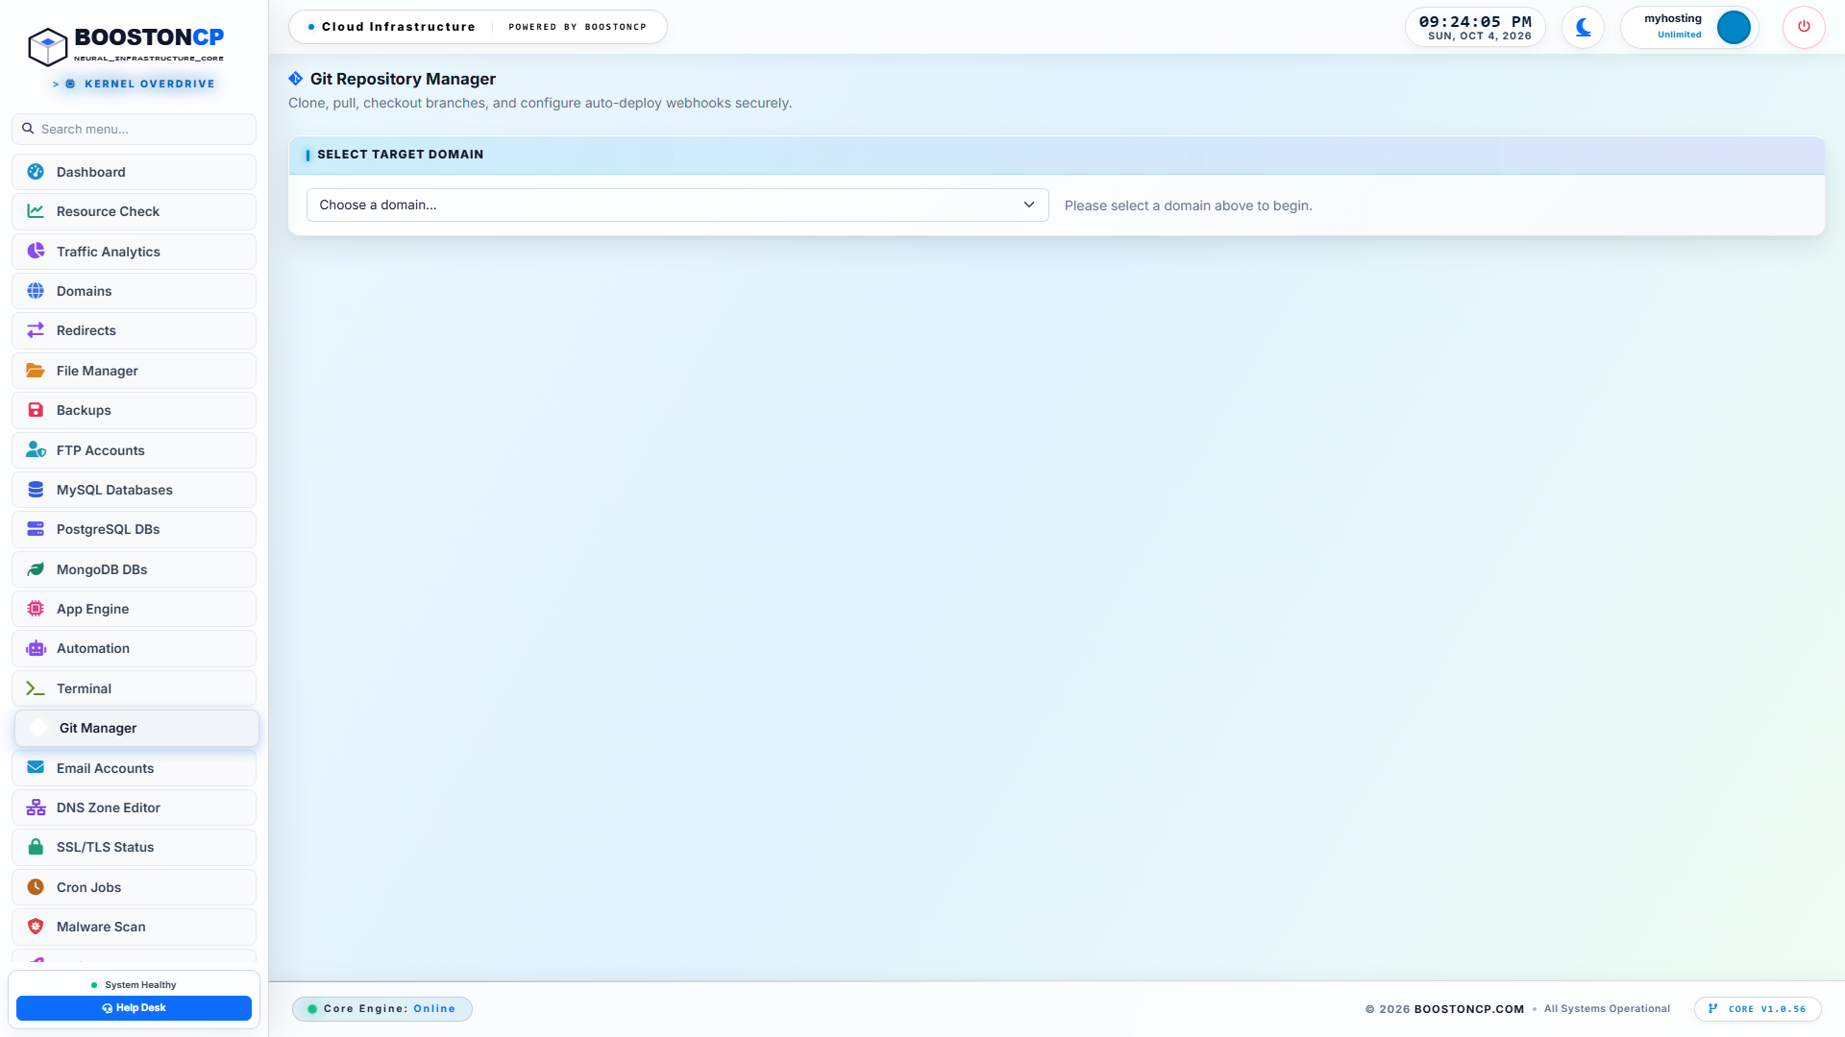Viewport: 1845px width, 1037px height.
Task: Click the PostgreSQL DBs server icon
Action: click(36, 529)
